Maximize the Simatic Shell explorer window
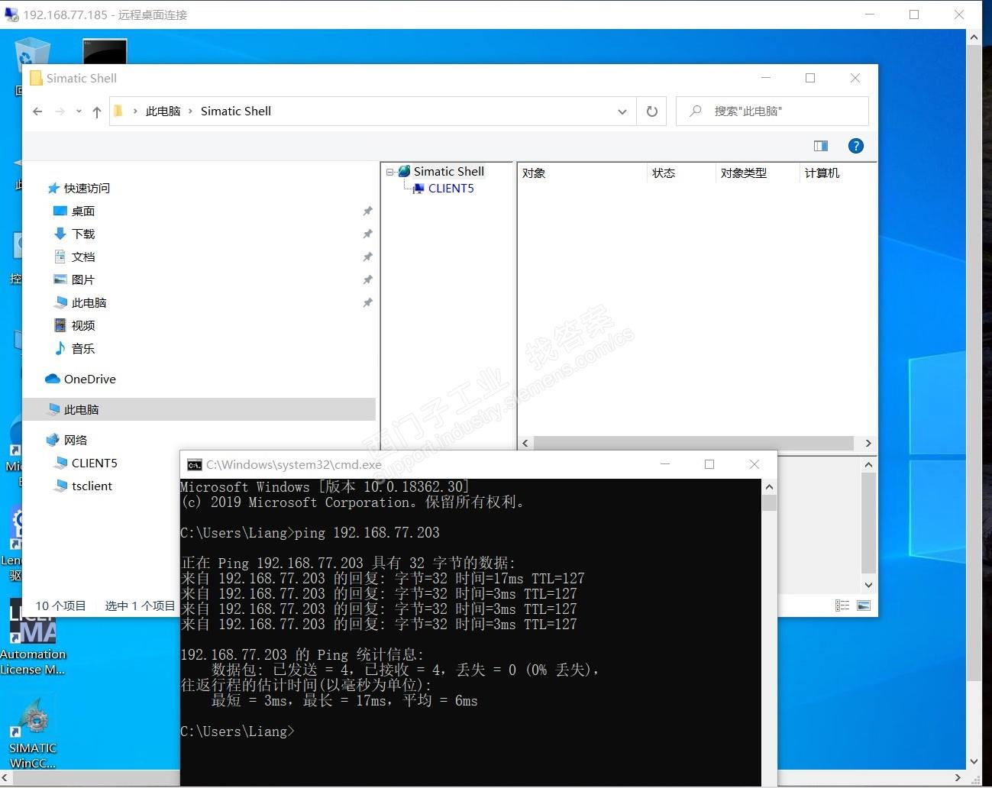 (x=810, y=78)
